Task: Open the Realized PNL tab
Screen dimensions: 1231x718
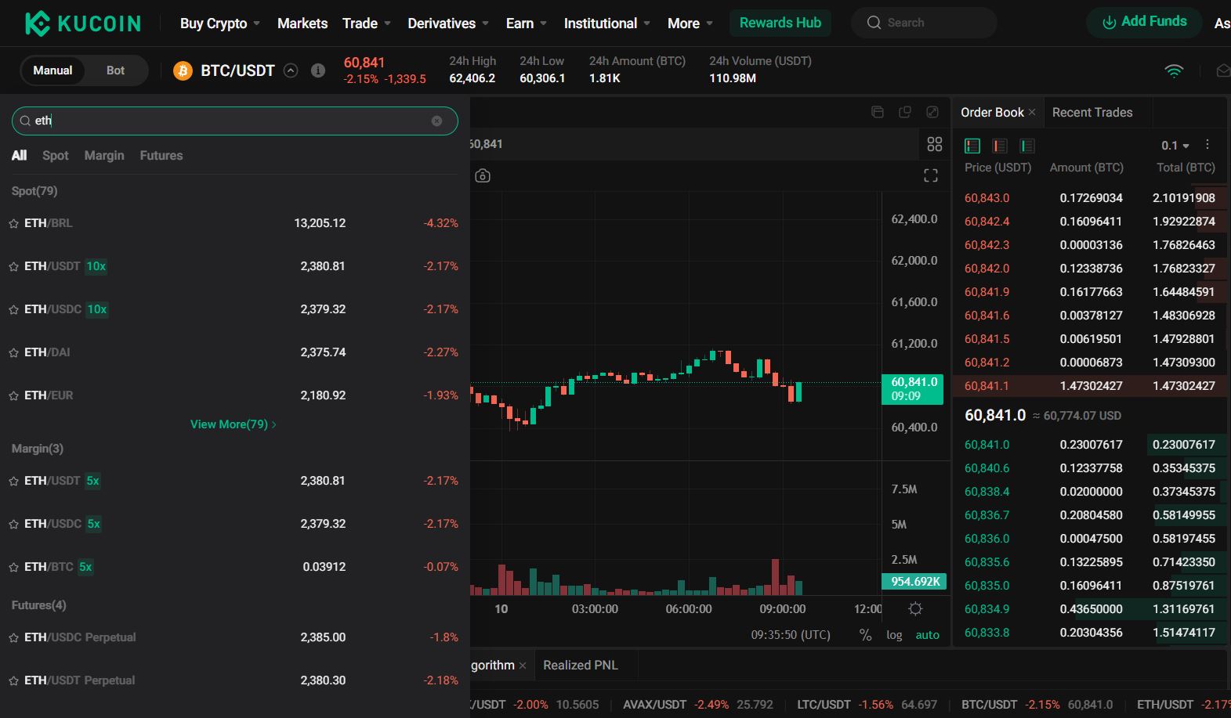Action: point(581,665)
